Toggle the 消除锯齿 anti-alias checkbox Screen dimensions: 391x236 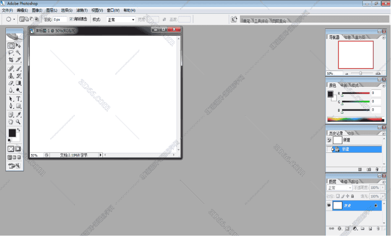tap(71, 19)
